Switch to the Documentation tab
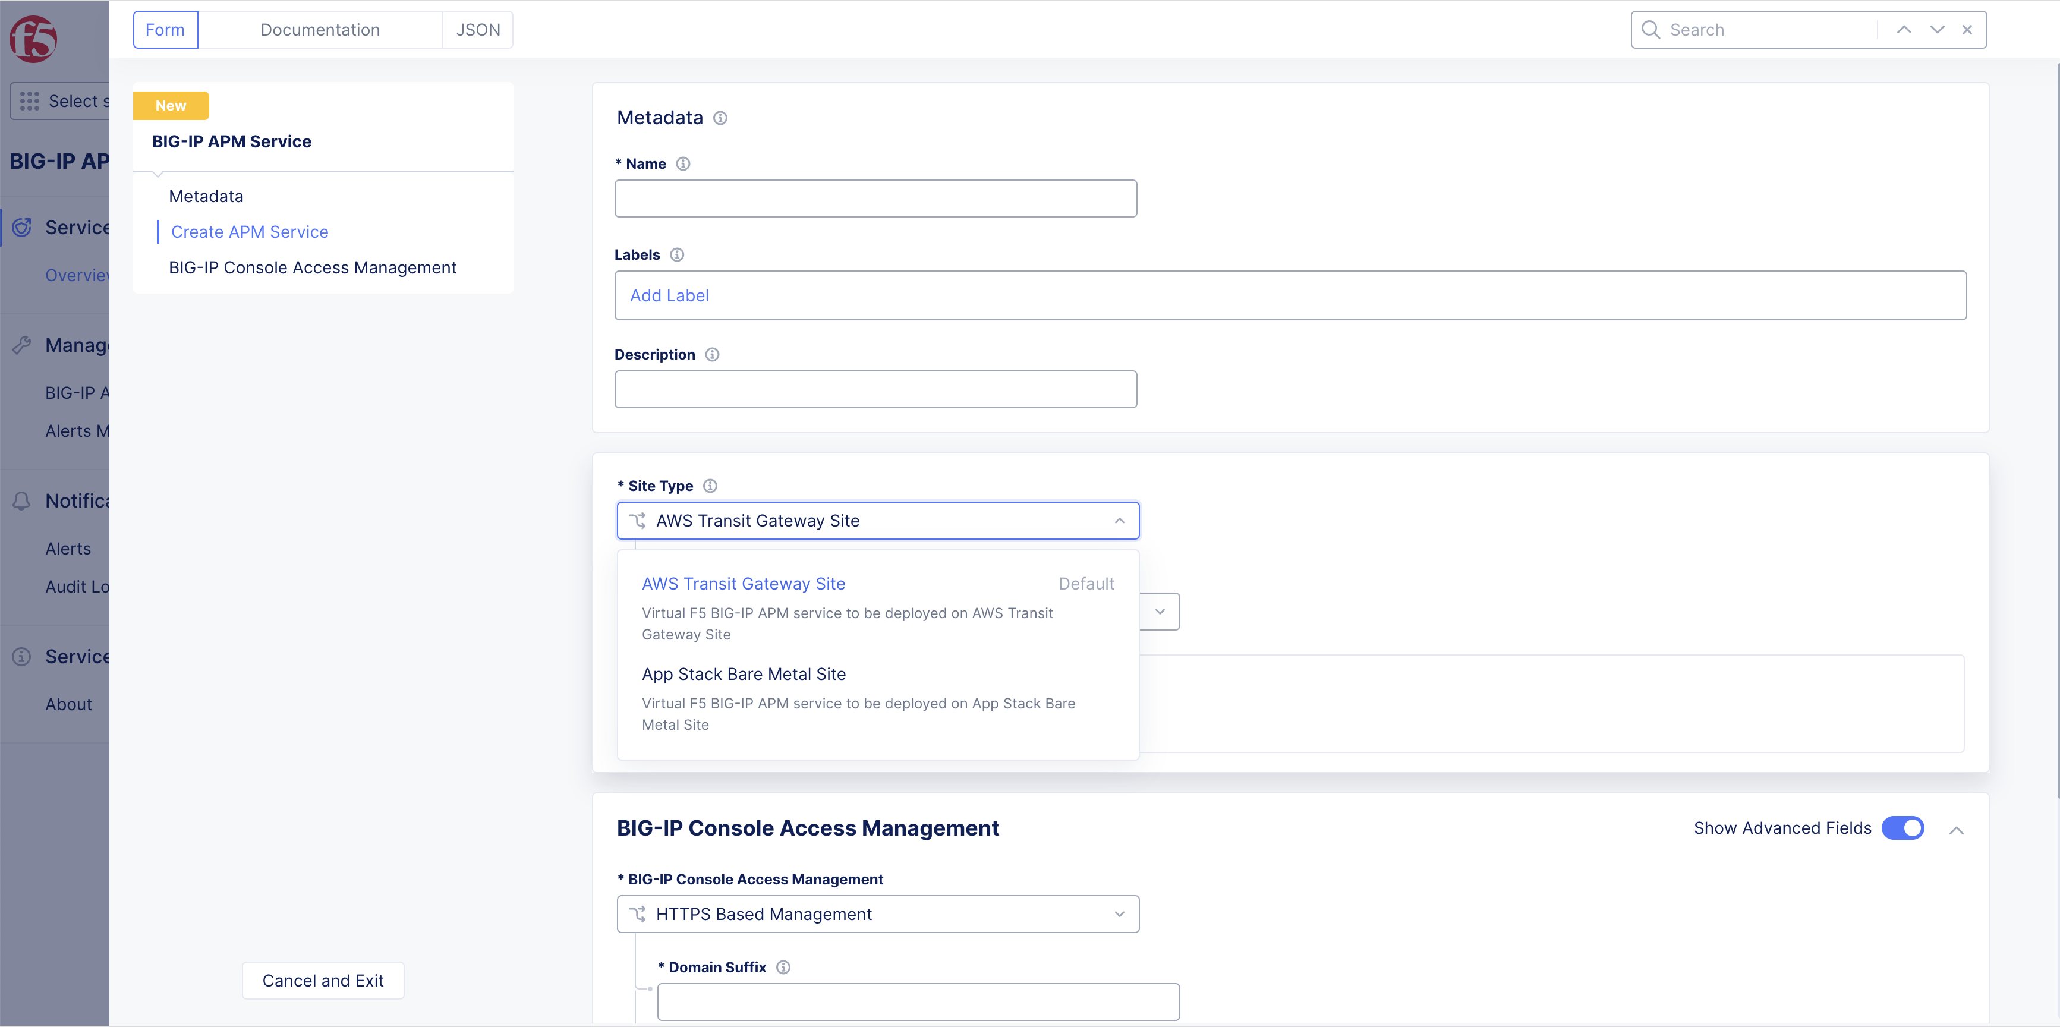 coord(320,30)
